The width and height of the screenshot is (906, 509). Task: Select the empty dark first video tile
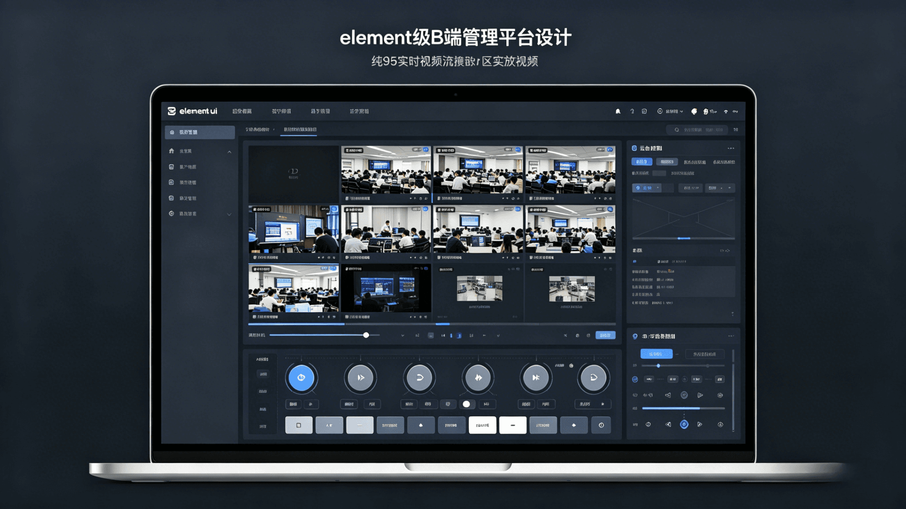(x=293, y=174)
